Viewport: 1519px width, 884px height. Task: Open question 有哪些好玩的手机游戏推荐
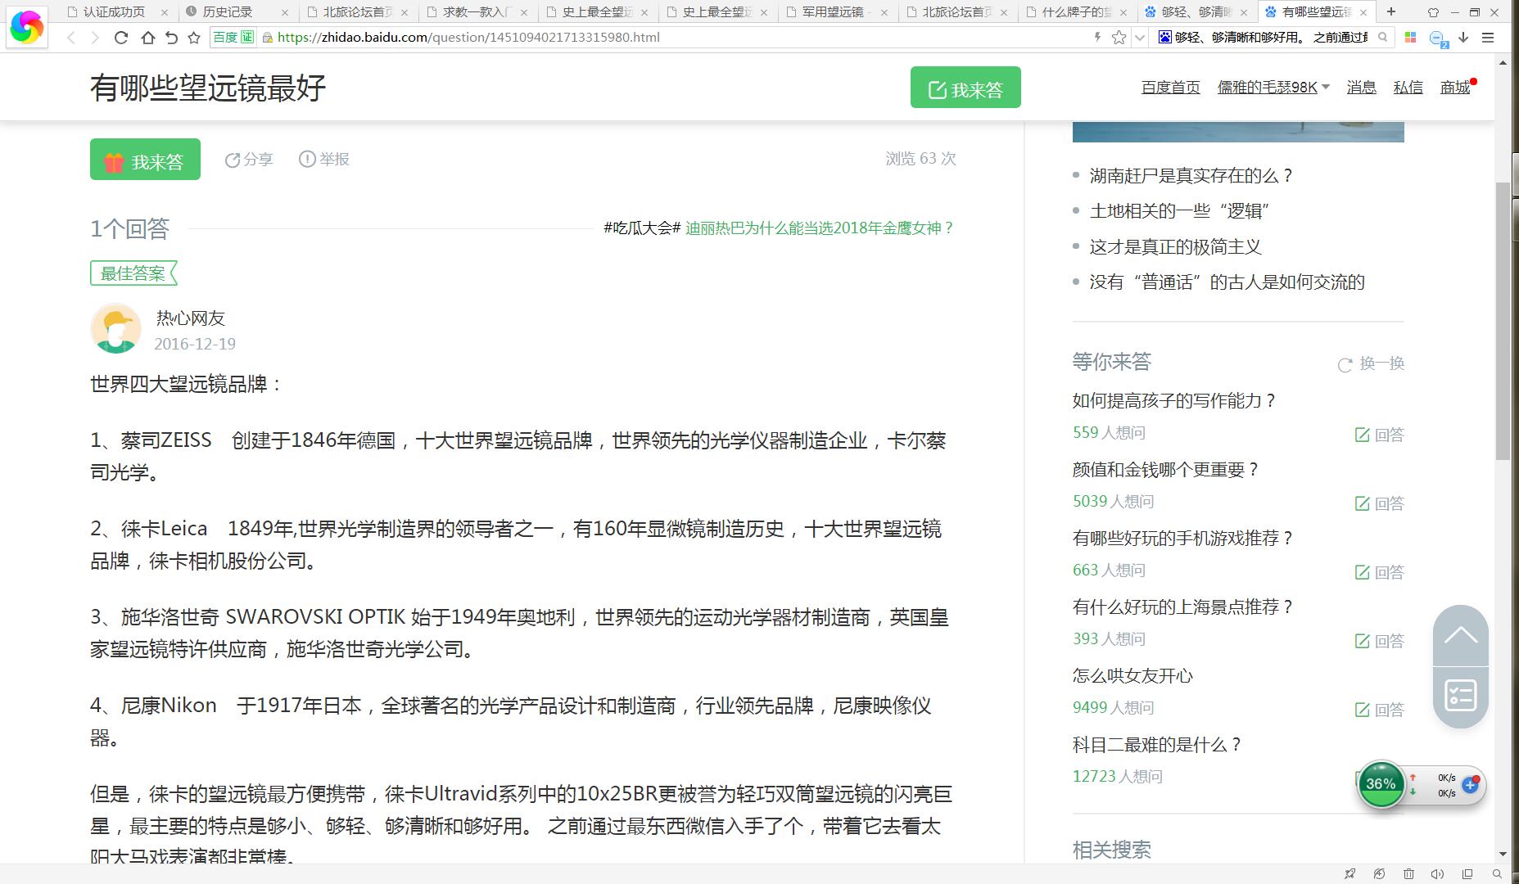(1182, 539)
